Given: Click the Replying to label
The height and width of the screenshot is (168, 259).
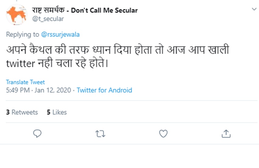Looking at the screenshot, I should point(23,35).
